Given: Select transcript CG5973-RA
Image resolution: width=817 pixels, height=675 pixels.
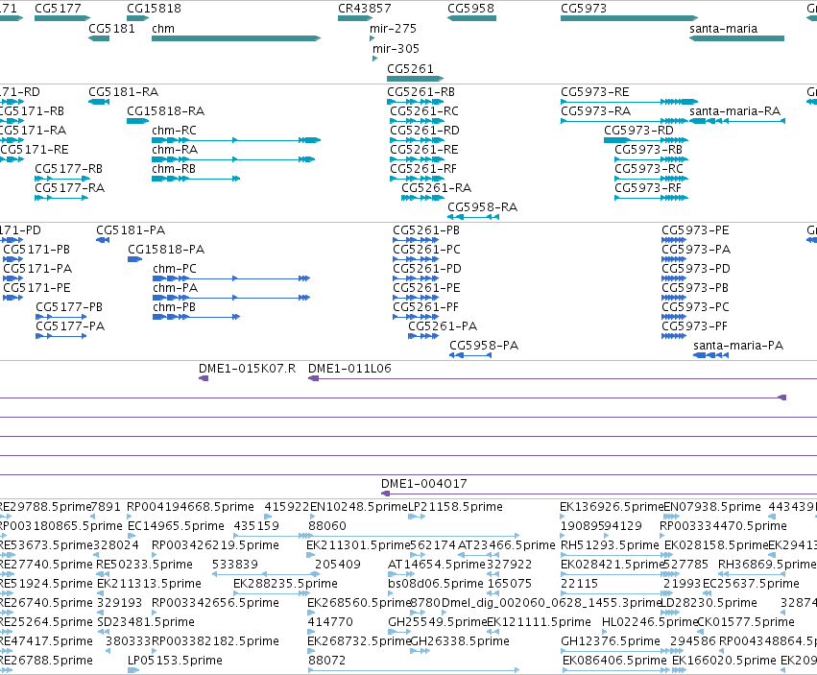Looking at the screenshot, I should tap(624, 121).
